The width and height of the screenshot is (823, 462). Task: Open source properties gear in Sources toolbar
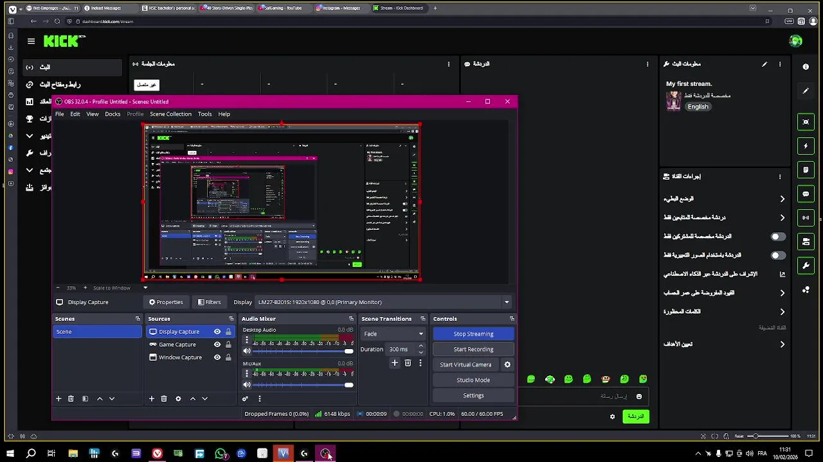(x=178, y=398)
